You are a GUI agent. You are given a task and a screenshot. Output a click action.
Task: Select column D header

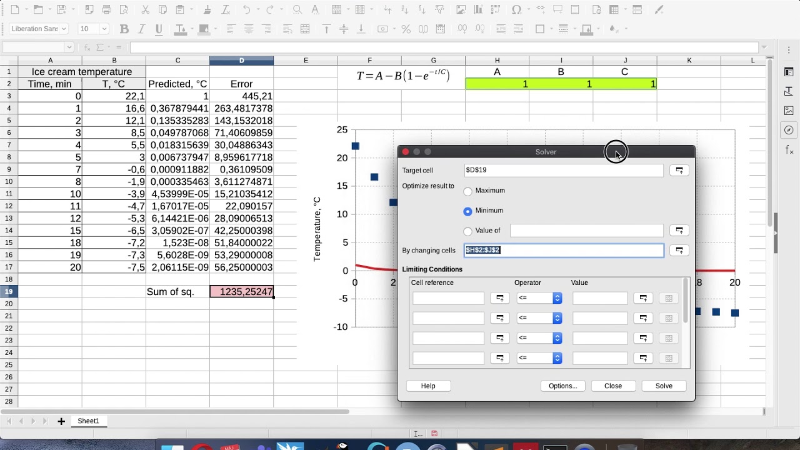click(242, 61)
